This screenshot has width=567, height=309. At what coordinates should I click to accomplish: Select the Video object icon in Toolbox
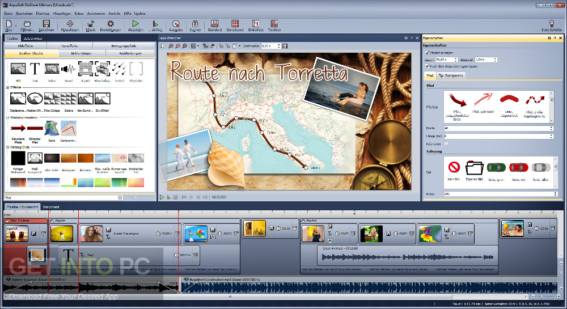52,68
